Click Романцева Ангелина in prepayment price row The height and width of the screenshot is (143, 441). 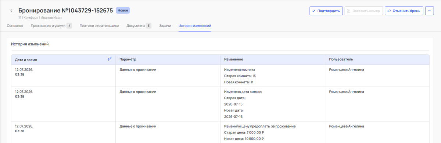[347, 126]
